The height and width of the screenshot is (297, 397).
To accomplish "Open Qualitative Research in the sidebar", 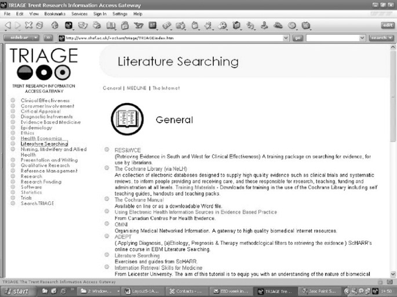I will click(x=45, y=165).
